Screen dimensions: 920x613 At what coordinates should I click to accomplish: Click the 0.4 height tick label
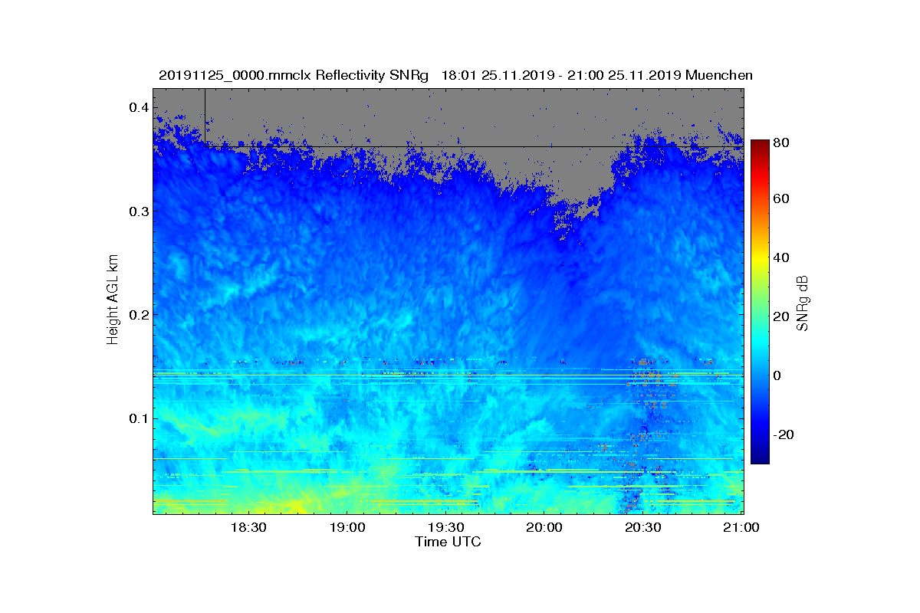[138, 107]
